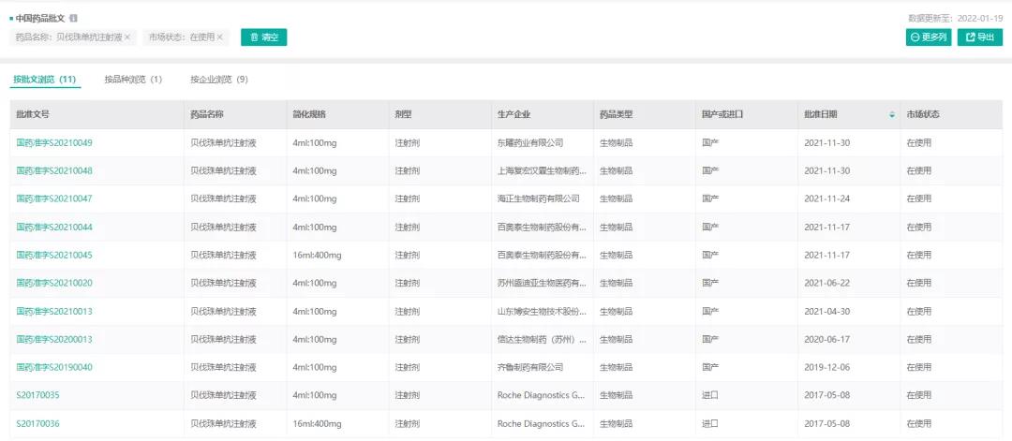Image resolution: width=1012 pixels, height=441 pixels.
Task: Open approval number 国药准字S20210045
Action: 54,256
